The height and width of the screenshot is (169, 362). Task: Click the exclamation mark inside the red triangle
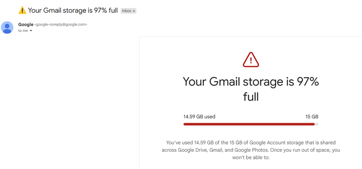point(251,60)
